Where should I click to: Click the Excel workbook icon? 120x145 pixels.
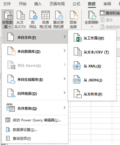click(x=78, y=38)
